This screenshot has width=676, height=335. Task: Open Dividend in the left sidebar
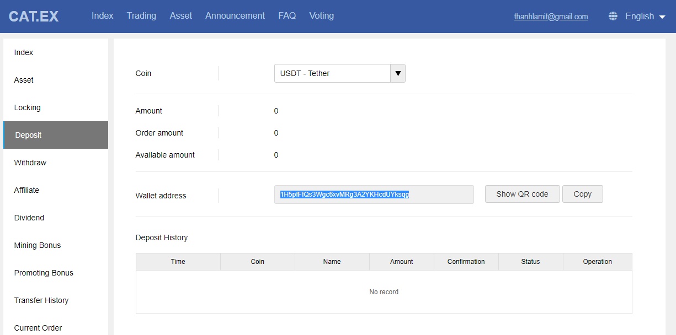click(29, 218)
